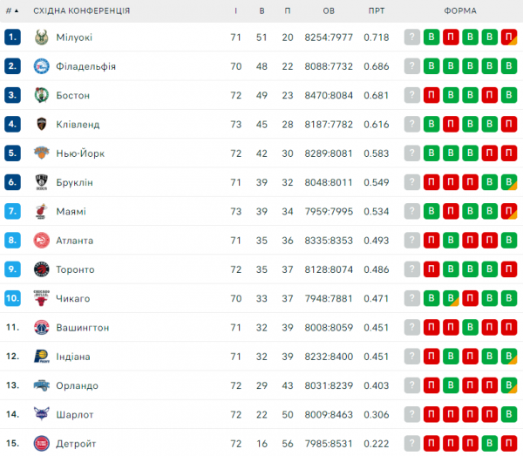Click the rank 1 blue position badge
Viewport: 523px width, 456px height.
tap(12, 37)
